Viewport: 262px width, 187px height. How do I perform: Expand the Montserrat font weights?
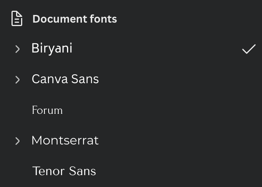[17, 141]
